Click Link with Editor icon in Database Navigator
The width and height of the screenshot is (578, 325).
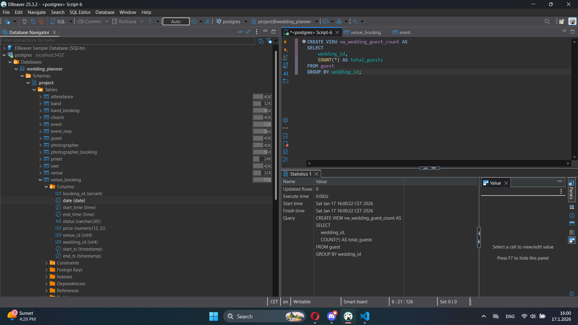[x=248, y=32]
